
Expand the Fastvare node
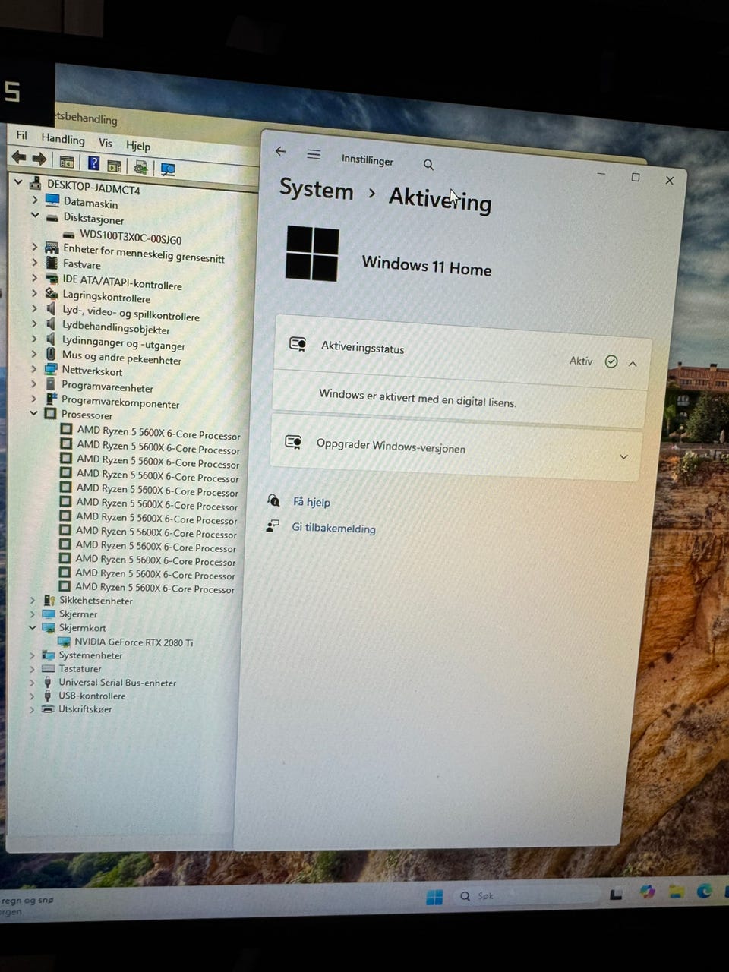35,262
